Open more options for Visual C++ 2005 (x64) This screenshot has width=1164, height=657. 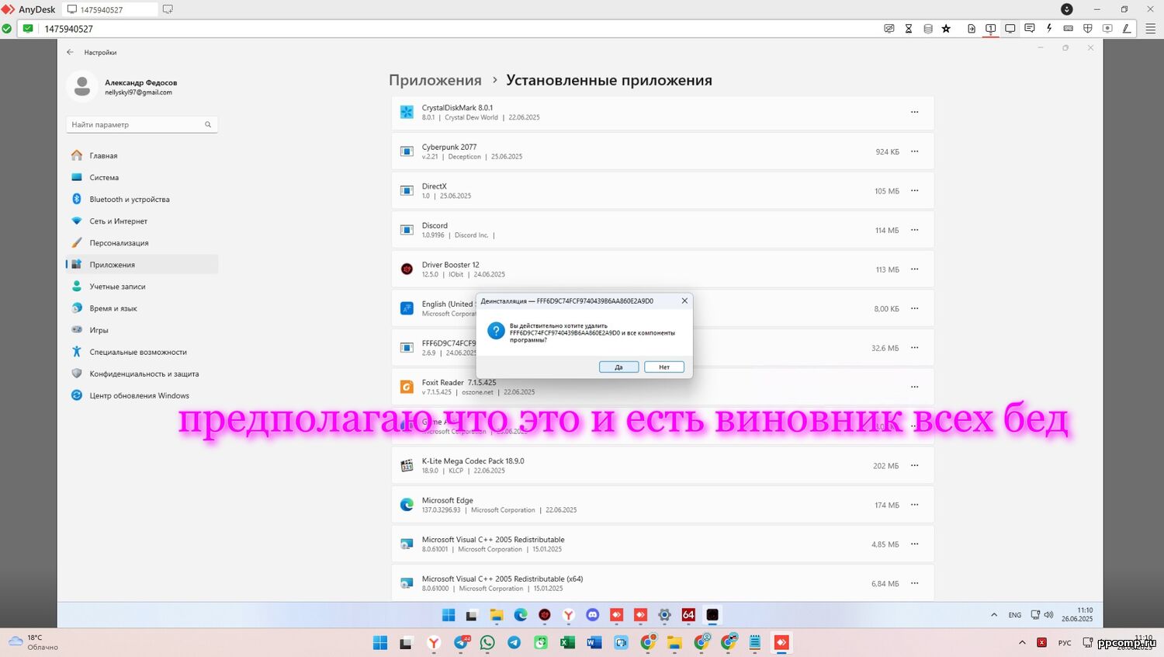pyautogui.click(x=914, y=583)
